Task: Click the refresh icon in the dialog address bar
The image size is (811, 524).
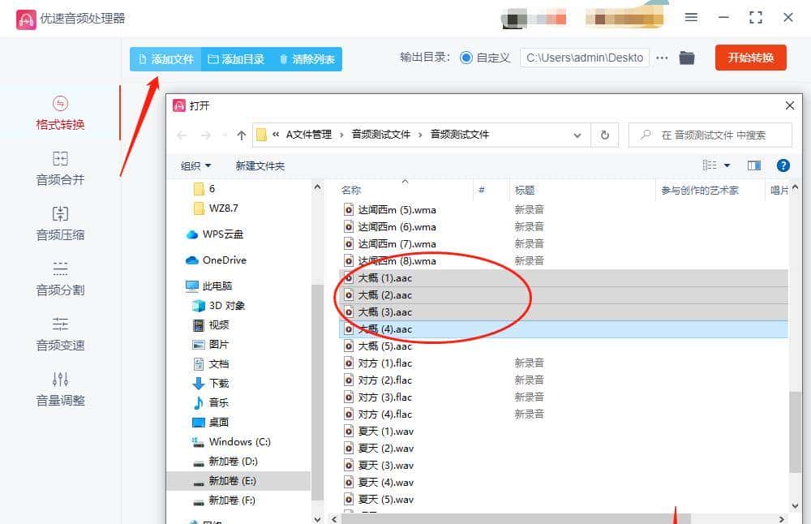Action: click(x=604, y=135)
